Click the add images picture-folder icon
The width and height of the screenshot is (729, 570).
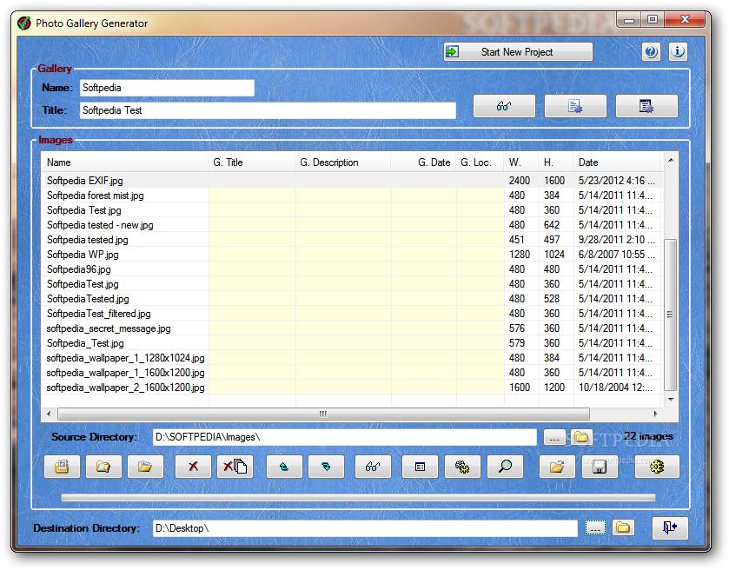pyautogui.click(x=62, y=467)
